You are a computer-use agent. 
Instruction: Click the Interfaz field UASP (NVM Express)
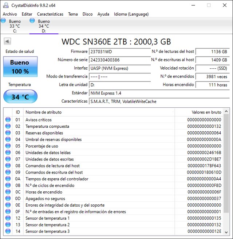(x=120, y=68)
